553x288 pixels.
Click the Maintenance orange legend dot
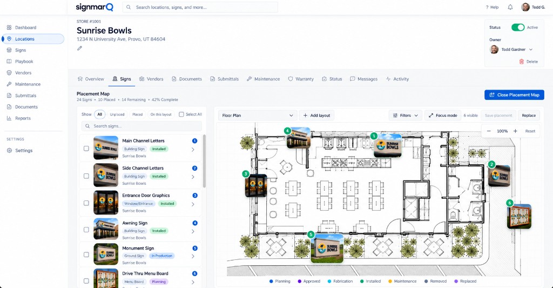(390, 282)
